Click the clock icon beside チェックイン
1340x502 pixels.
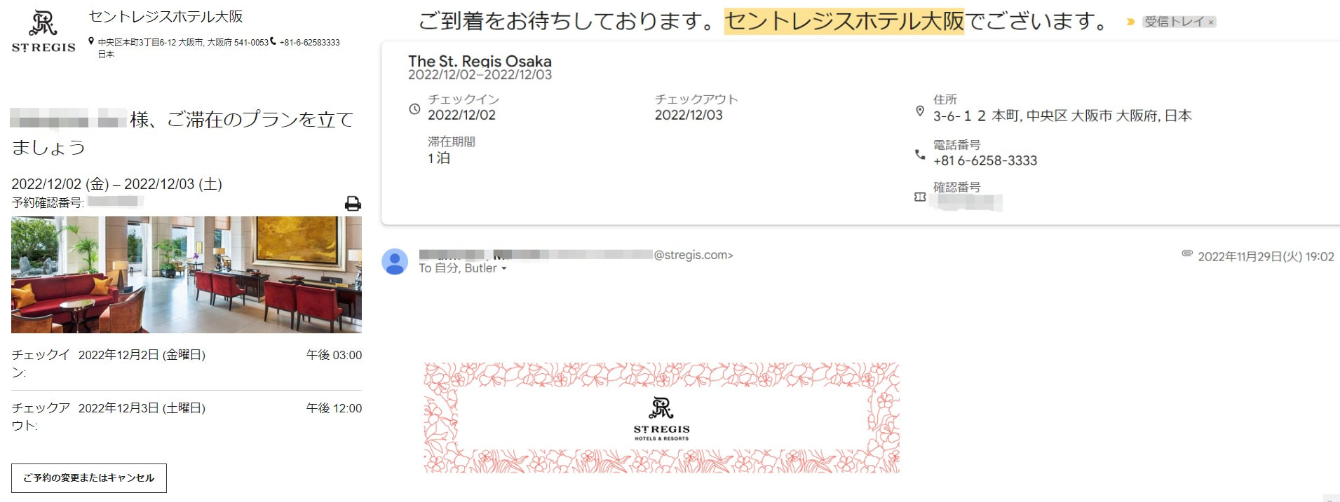[414, 109]
